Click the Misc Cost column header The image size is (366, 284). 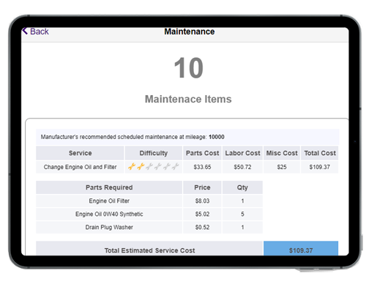coord(282,153)
